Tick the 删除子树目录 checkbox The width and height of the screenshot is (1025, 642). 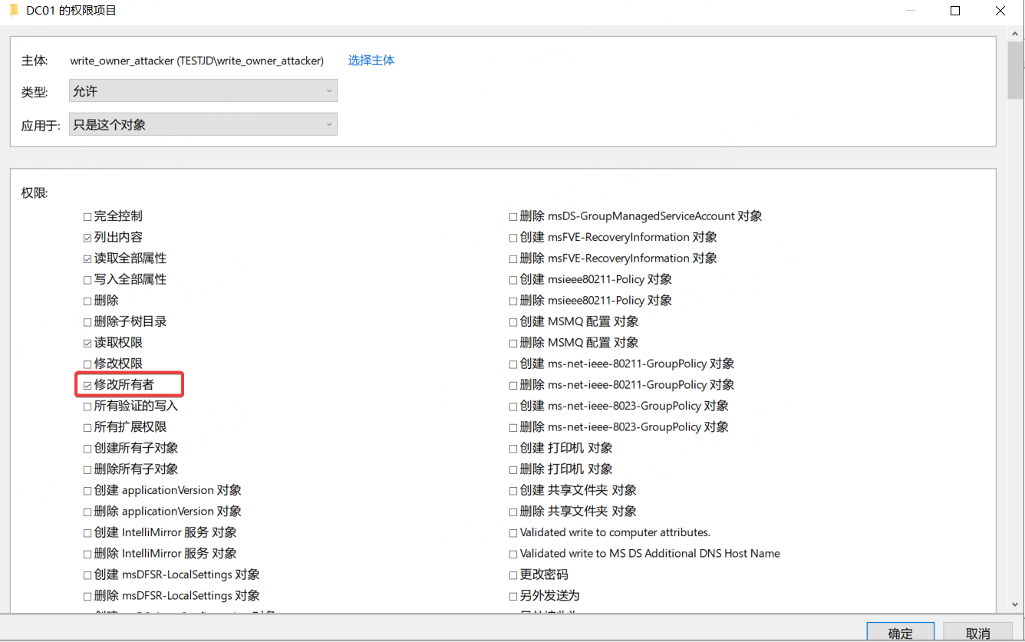point(87,322)
